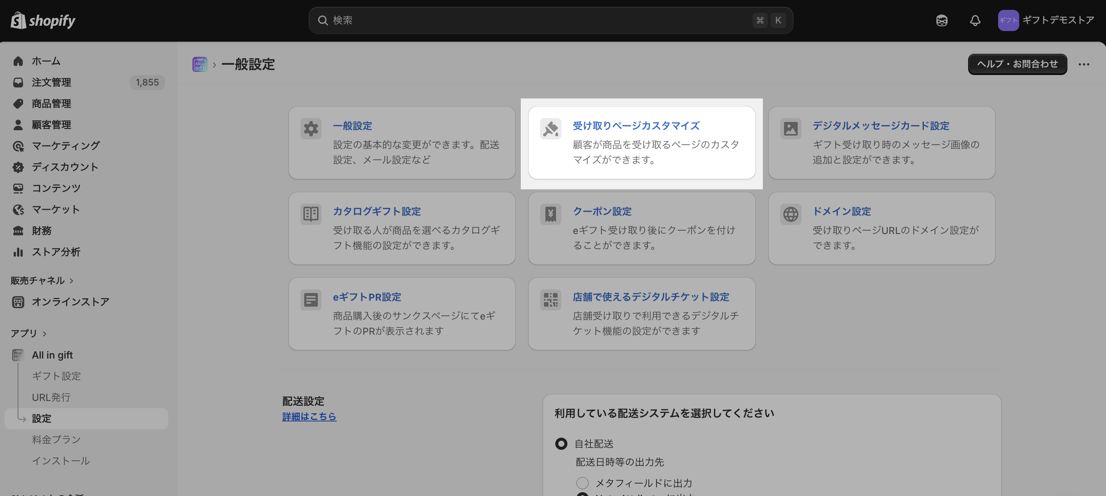
Task: Click the Sidekick assistant face icon
Action: pyautogui.click(x=942, y=20)
